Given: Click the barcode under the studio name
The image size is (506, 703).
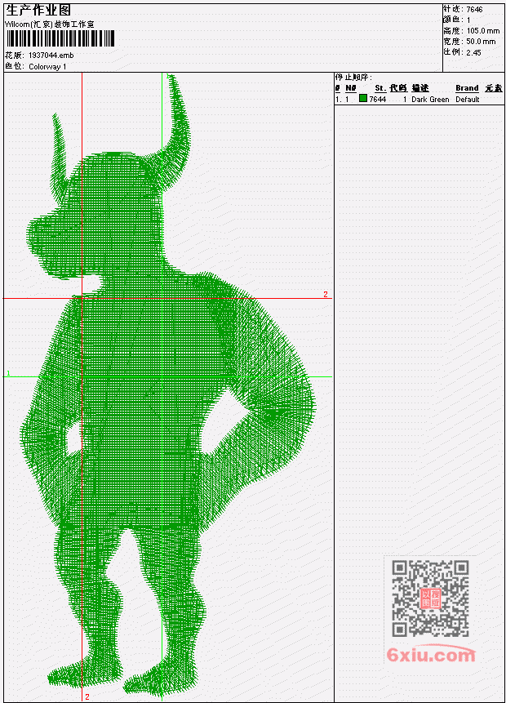Looking at the screenshot, I should [x=60, y=38].
